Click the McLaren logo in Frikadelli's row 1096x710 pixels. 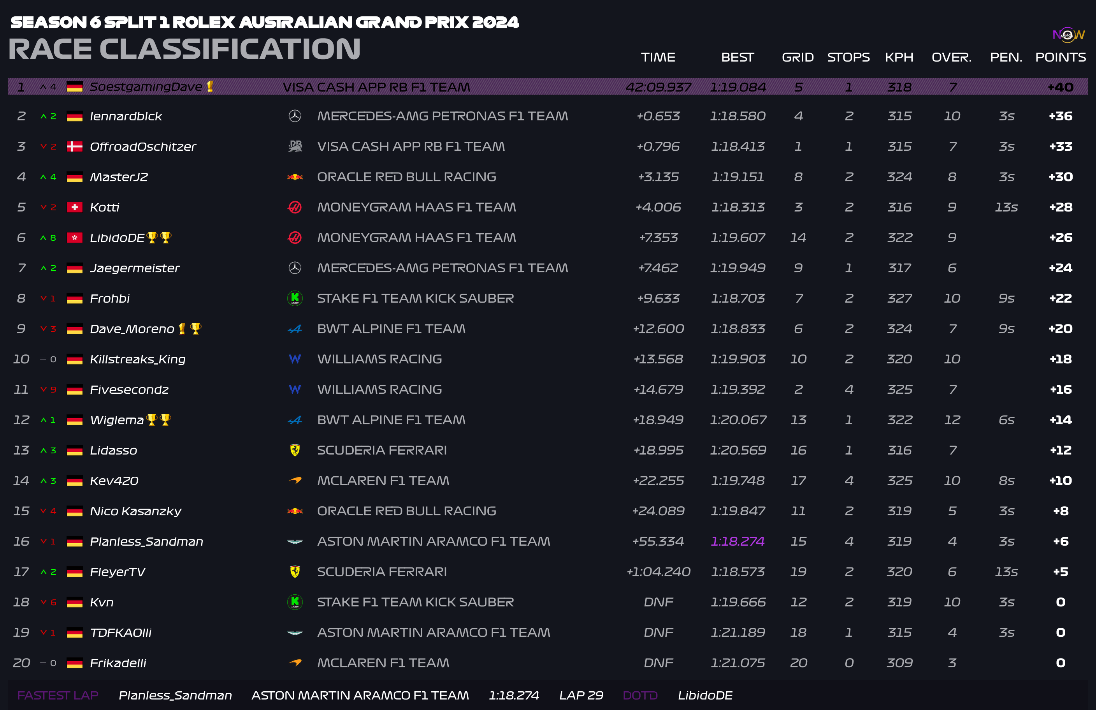click(295, 663)
